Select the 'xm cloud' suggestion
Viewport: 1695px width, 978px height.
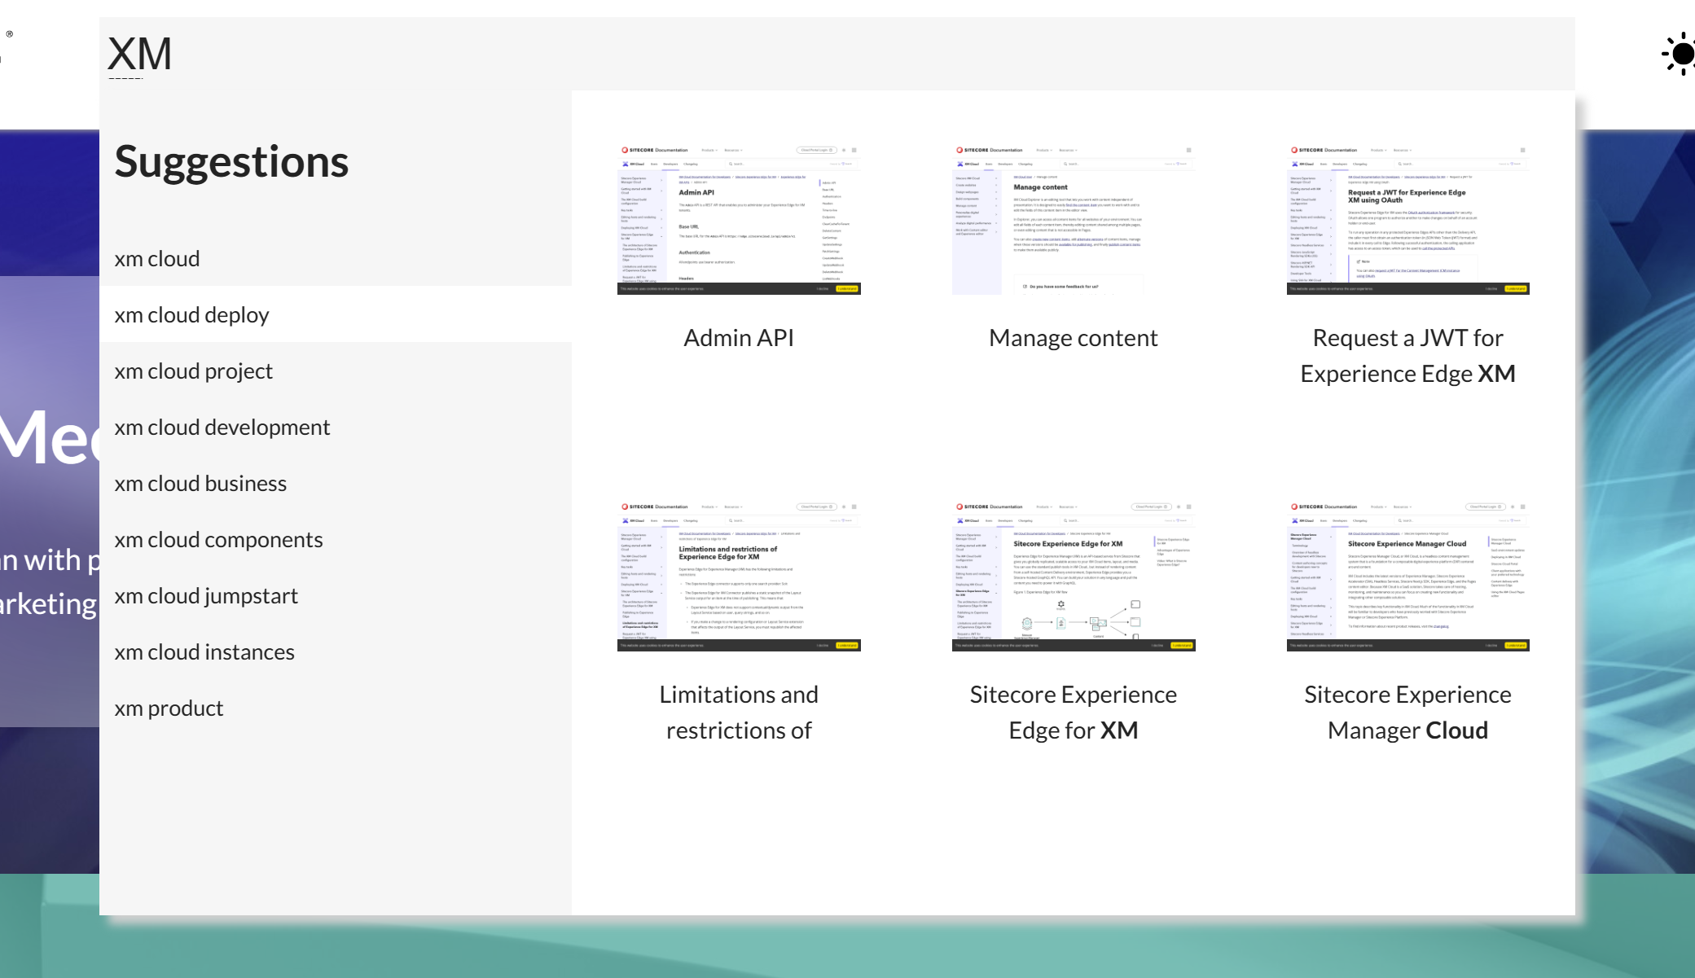point(336,258)
